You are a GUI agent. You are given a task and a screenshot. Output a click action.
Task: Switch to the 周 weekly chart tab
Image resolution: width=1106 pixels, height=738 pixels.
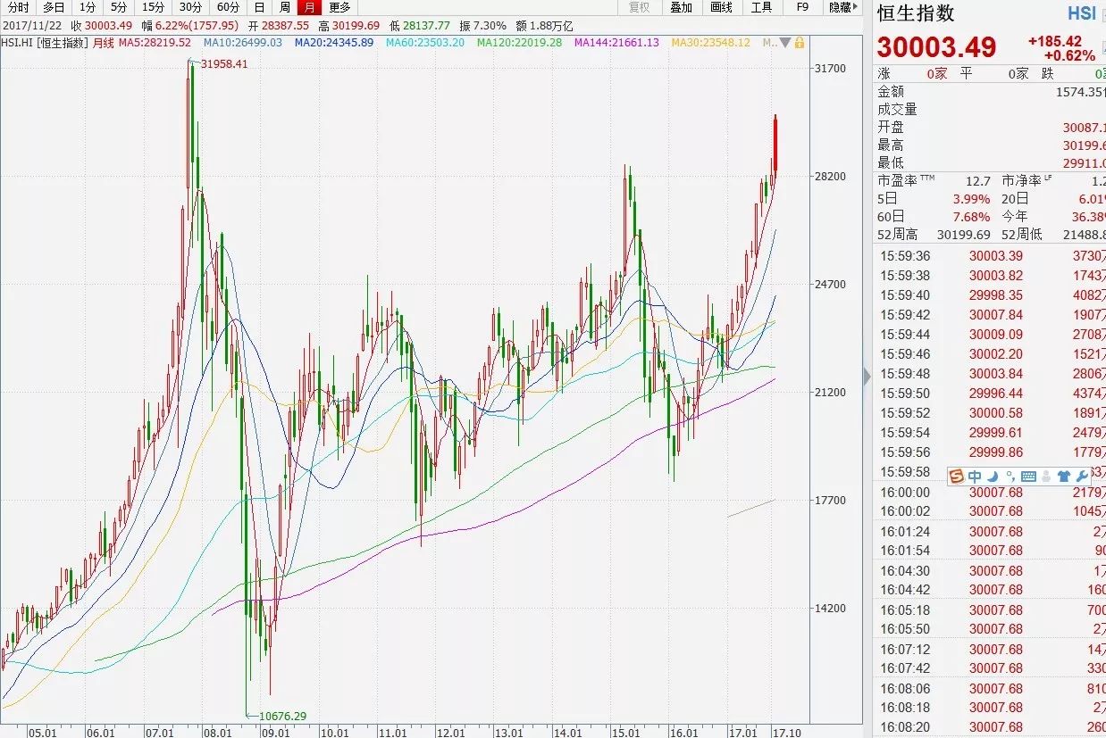284,7
